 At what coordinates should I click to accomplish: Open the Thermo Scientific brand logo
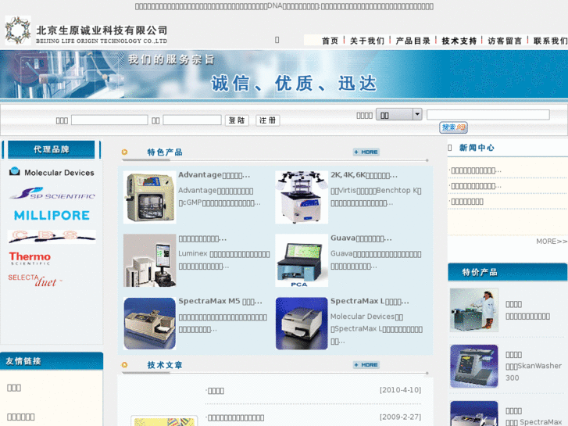click(30, 259)
